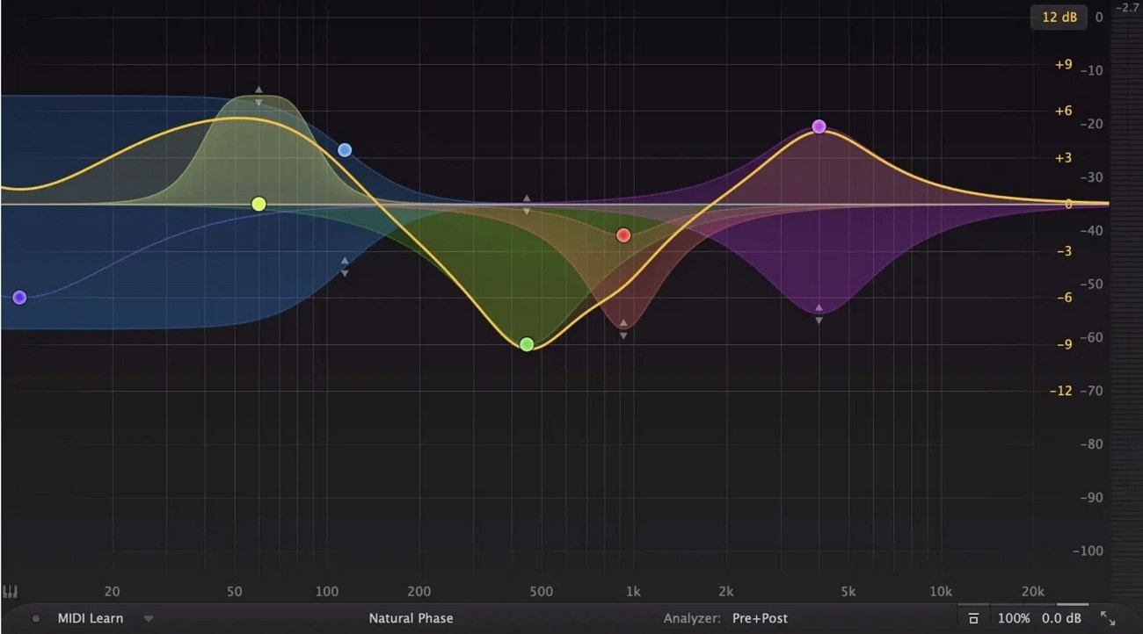Click the dynamic range arrows below the red band

623,329
